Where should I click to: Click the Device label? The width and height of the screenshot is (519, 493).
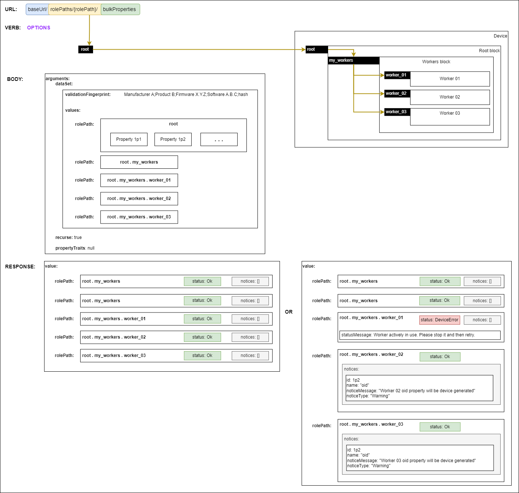click(x=500, y=36)
